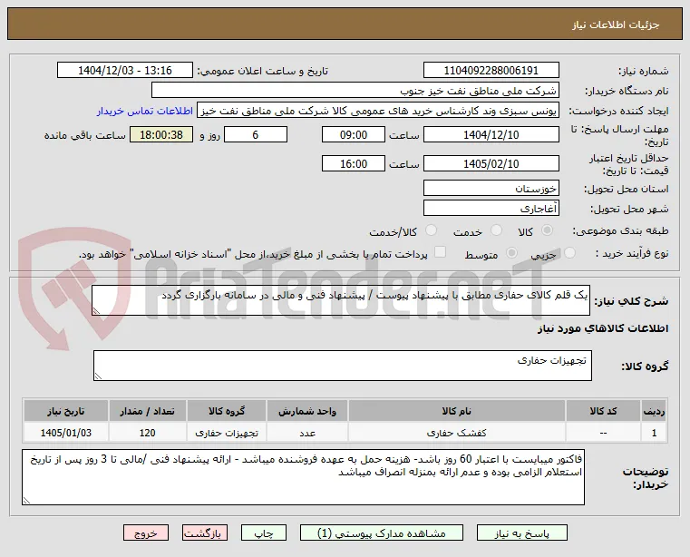Image resolution: width=690 pixels, height=557 pixels.
Task: Click the تعداد / مقدار column header
Action: (x=148, y=411)
